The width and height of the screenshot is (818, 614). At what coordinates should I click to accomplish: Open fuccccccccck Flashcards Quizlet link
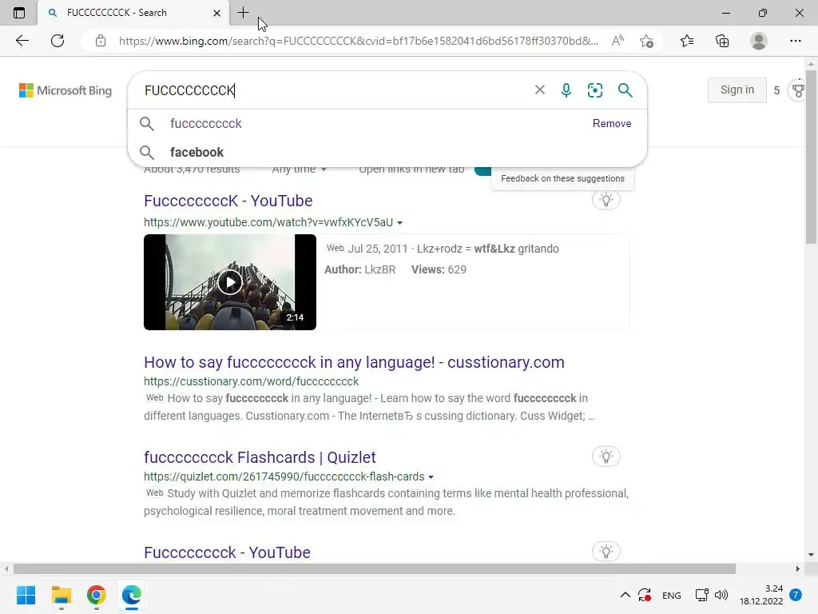tap(260, 457)
